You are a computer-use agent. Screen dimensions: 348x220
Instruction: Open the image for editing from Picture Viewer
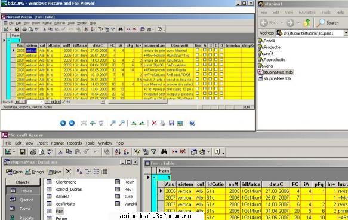[180, 123]
